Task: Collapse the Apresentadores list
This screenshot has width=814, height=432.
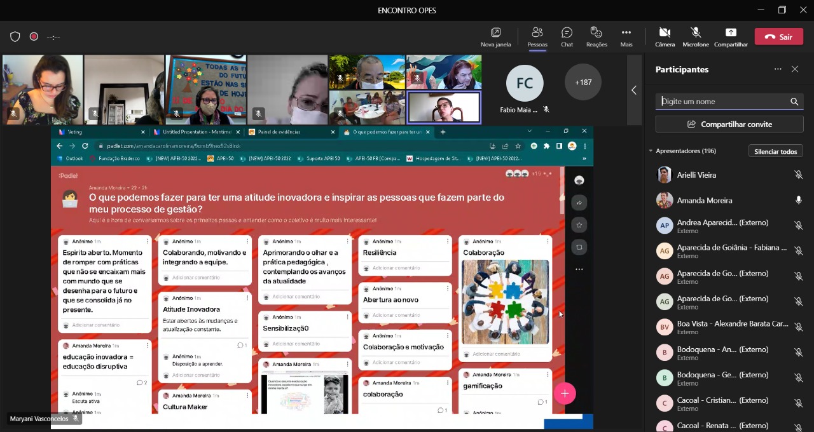Action: point(651,151)
